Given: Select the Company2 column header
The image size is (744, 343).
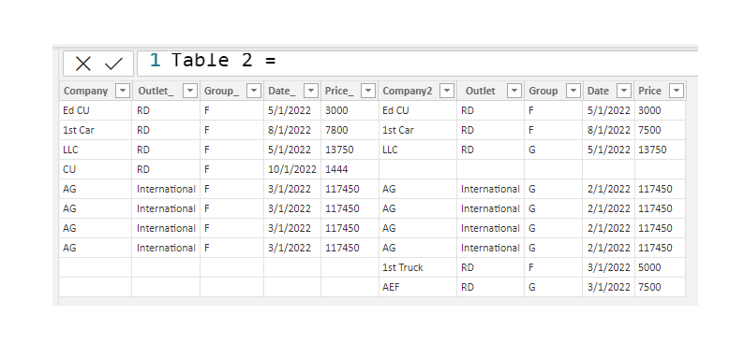Looking at the screenshot, I should pos(407,91).
